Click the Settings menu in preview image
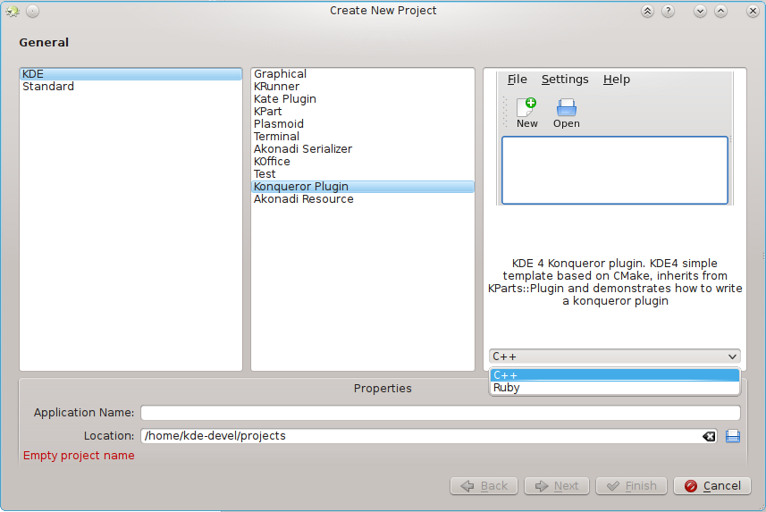Screen dimensions: 766x512 [x=565, y=80]
